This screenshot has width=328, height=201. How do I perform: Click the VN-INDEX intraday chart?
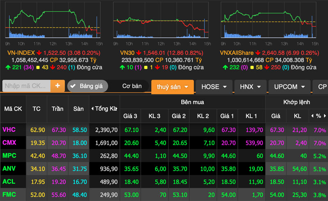tap(53, 20)
